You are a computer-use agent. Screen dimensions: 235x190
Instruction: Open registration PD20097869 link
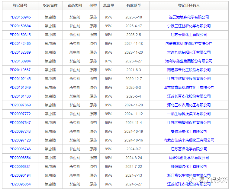20,105
